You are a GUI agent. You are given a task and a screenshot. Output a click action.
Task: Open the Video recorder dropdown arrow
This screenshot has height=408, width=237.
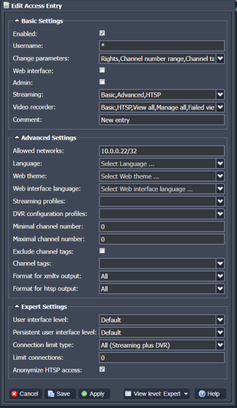(220, 107)
